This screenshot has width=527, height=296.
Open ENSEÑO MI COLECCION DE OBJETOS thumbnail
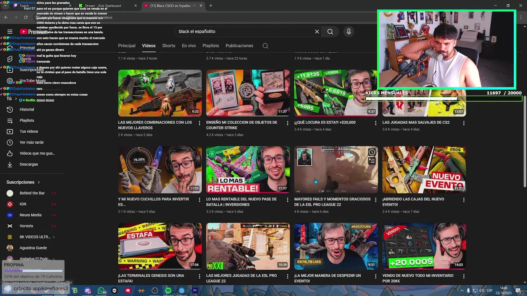[x=248, y=93]
